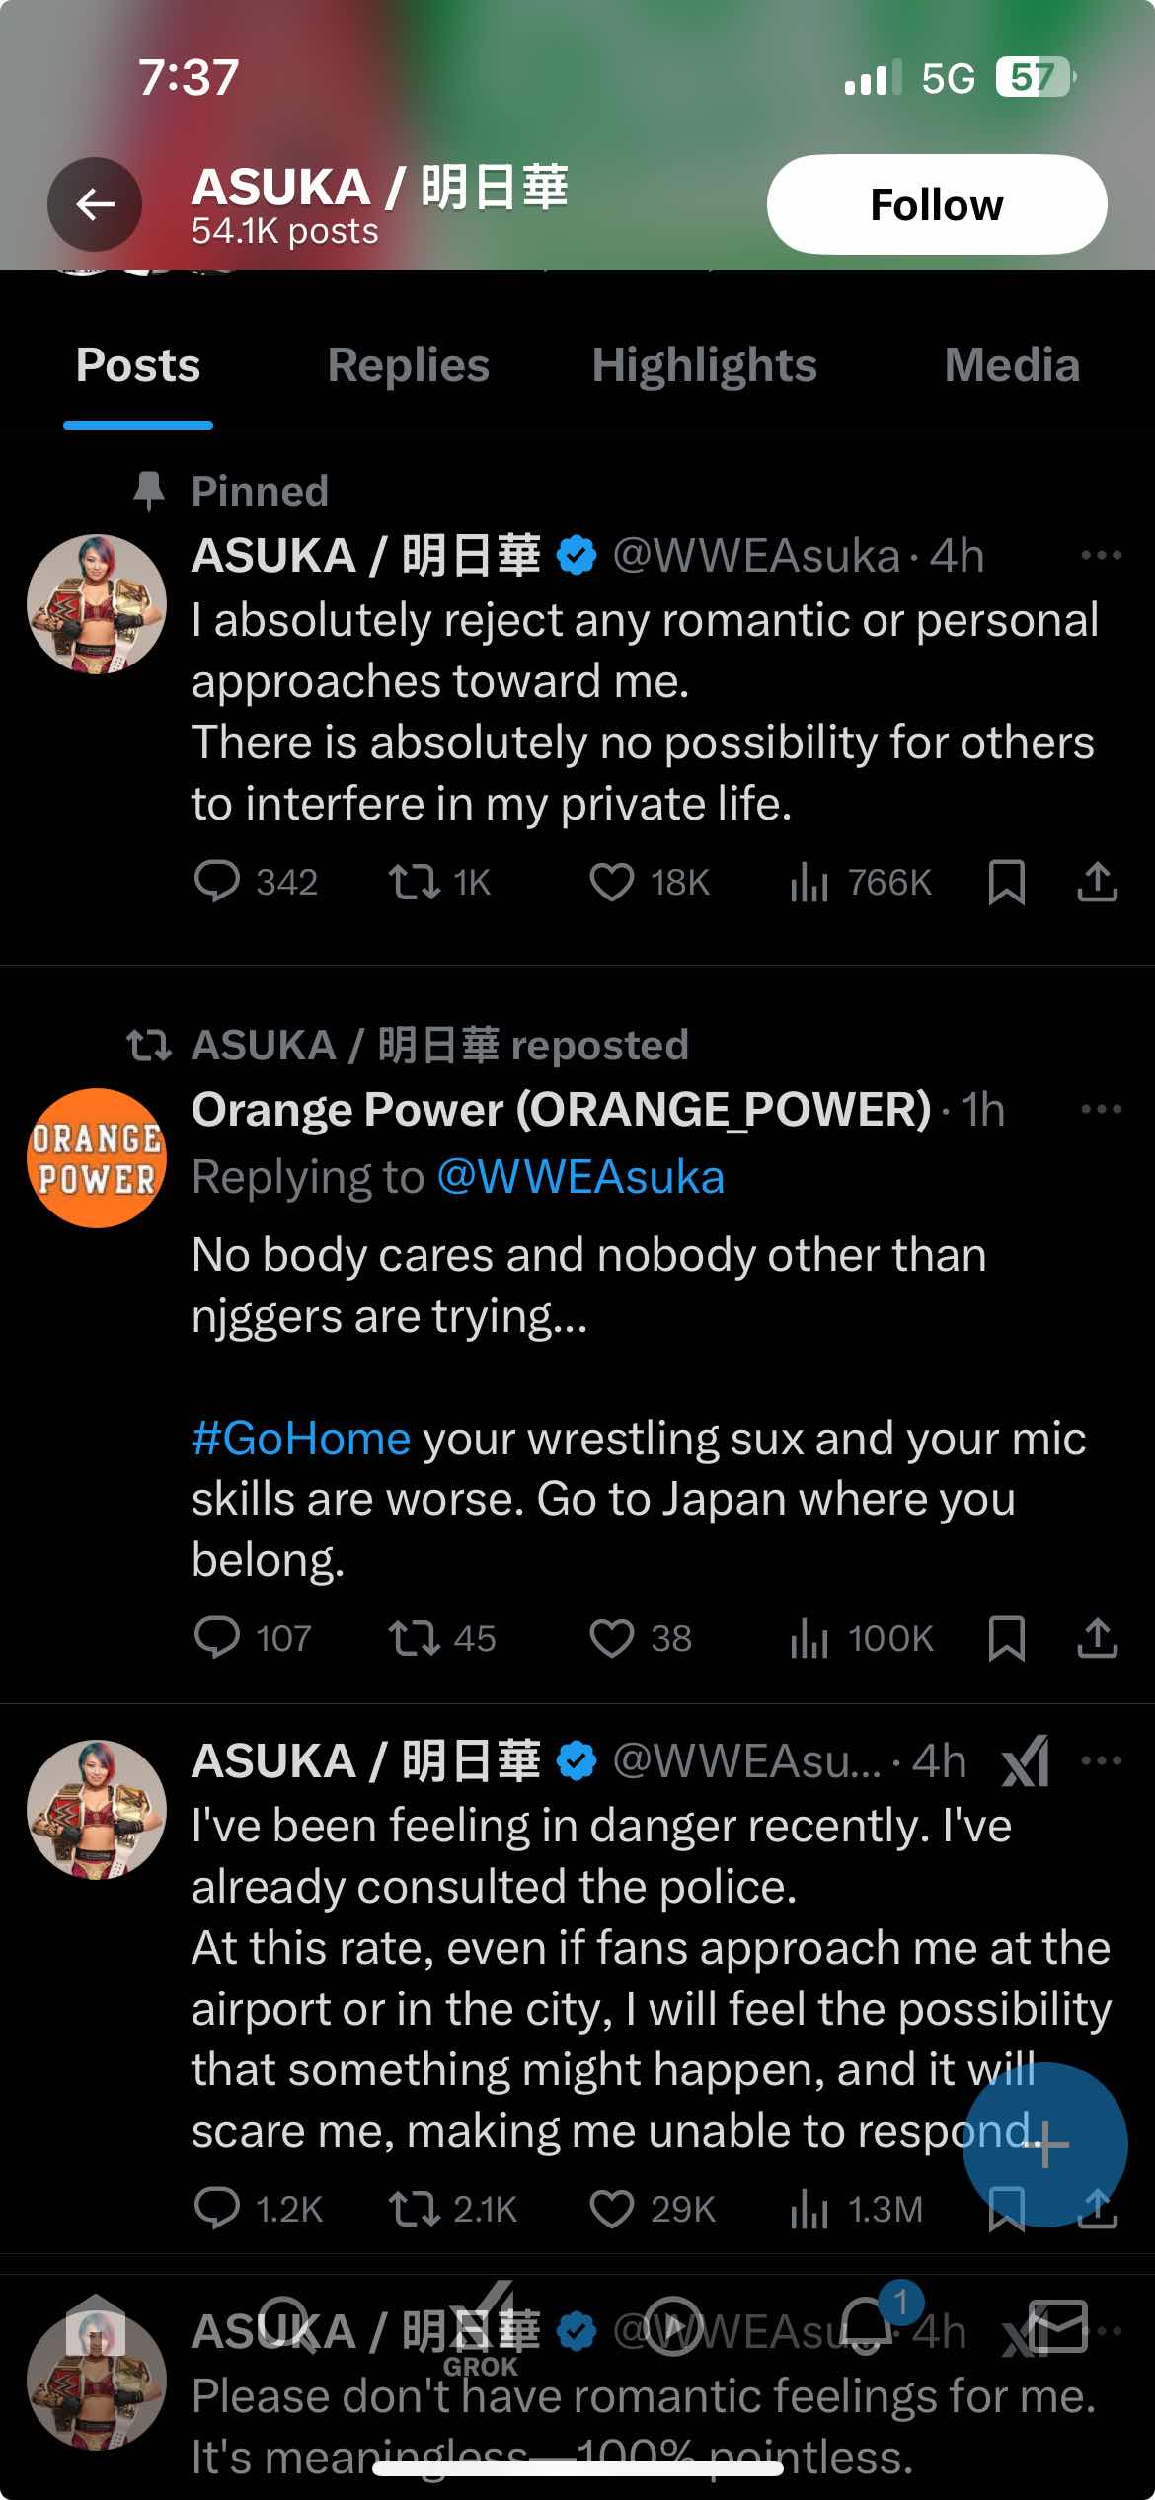Open more options on Orange Power post
Image resolution: width=1155 pixels, height=2500 pixels.
pos(1101,1109)
